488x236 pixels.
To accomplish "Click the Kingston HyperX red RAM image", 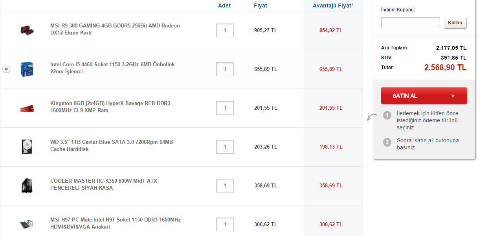I will tap(27, 108).
